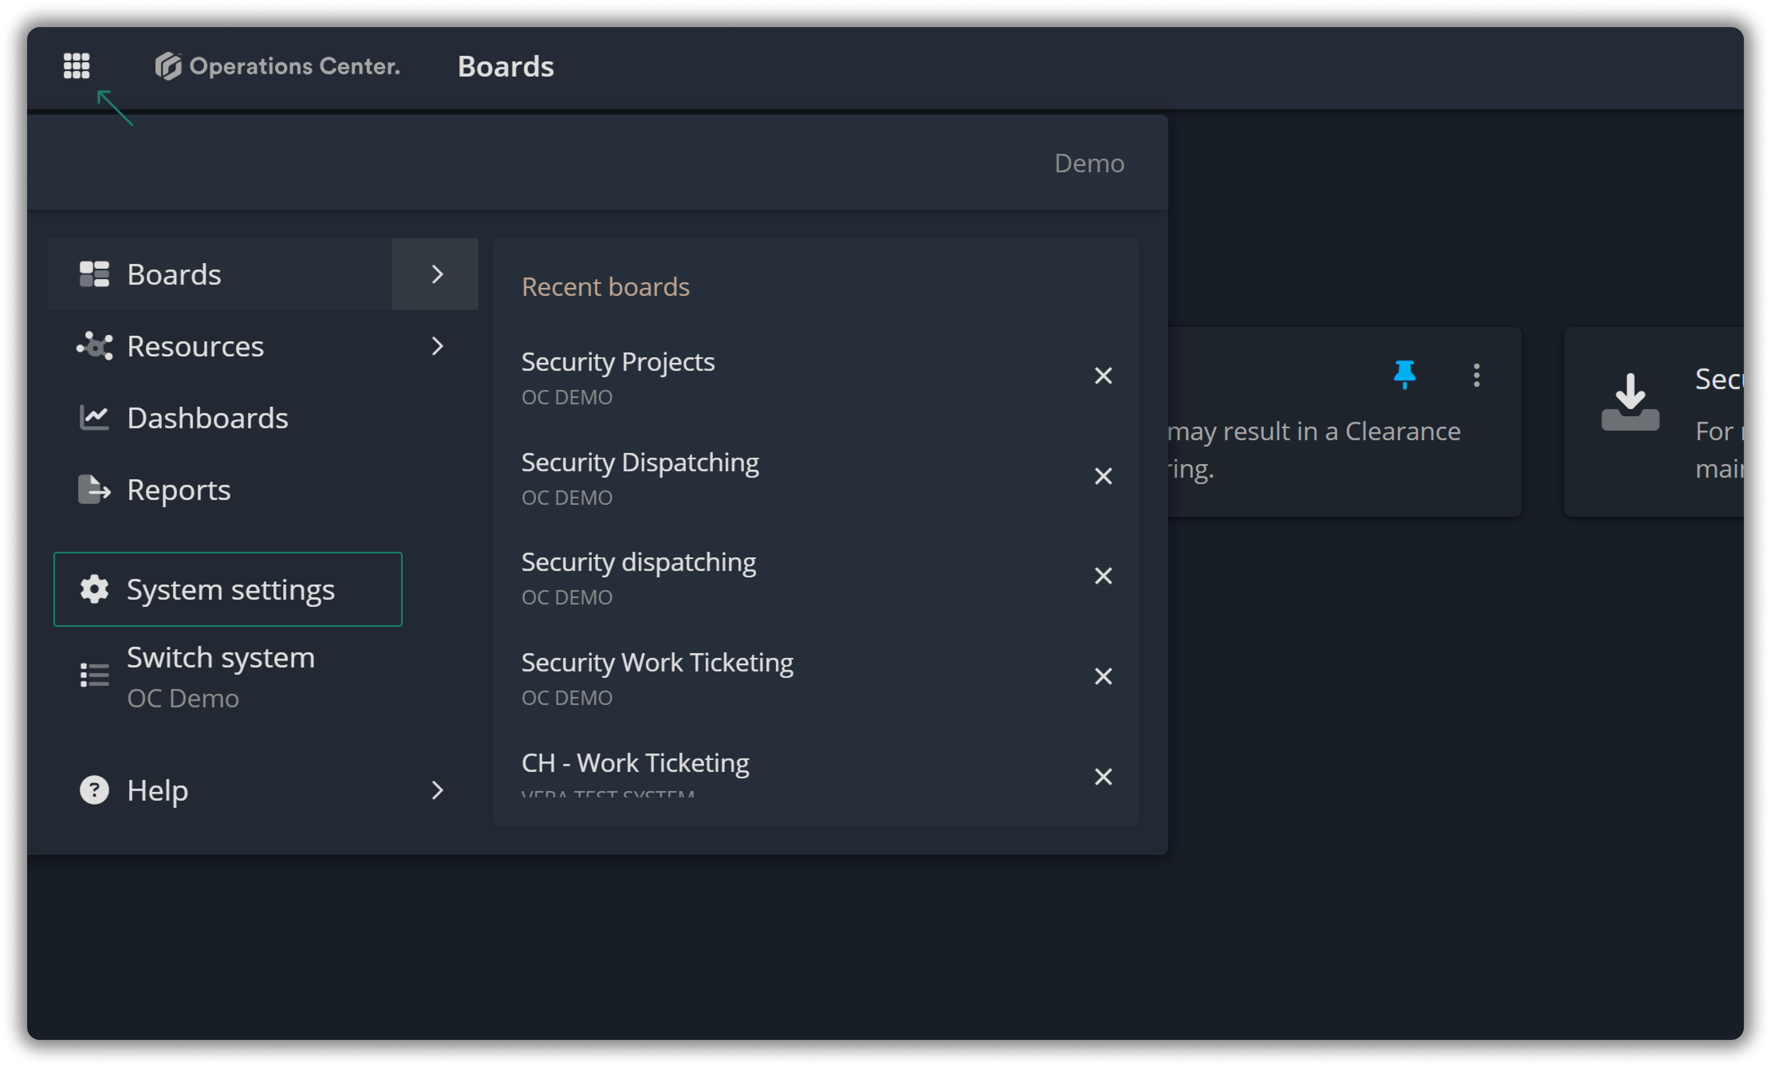Click the Operations Center logo
This screenshot has width=1771, height=1067.
(x=277, y=66)
